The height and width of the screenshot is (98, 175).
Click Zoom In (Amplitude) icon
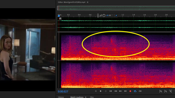tap(161, 91)
